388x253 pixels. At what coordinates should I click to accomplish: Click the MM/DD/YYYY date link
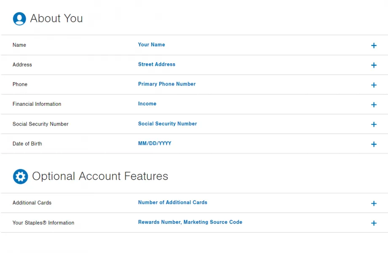pyautogui.click(x=155, y=144)
